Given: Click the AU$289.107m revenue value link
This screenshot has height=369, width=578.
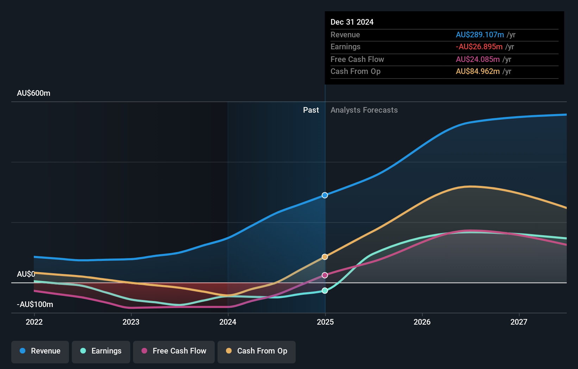Looking at the screenshot, I should (x=479, y=35).
